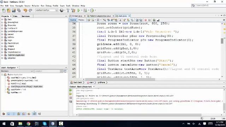Click the Undo arrow icon
This screenshot has width=226, height=127.
coord(25,10)
